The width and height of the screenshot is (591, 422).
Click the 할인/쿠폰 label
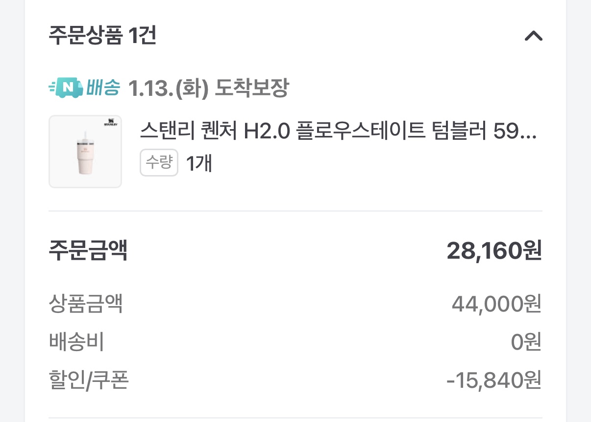click(x=89, y=380)
